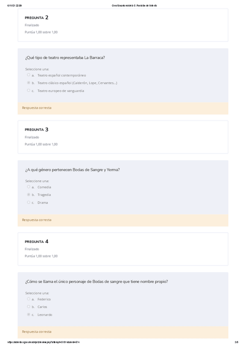Image resolution: width=246 pixels, height=348 pixels.
Task: Choose the Drama radio button
Action: 29,203
